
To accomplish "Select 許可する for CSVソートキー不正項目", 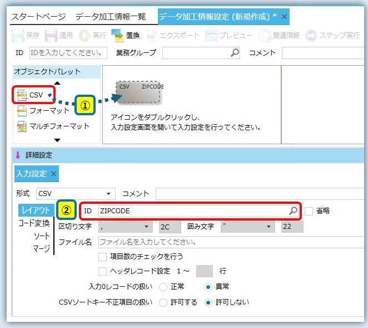I will tap(163, 302).
